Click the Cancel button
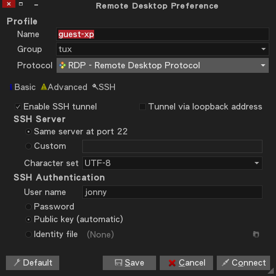This screenshot has height=276, width=276. [x=187, y=263]
